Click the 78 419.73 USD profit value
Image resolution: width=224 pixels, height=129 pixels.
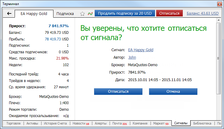click(57, 39)
